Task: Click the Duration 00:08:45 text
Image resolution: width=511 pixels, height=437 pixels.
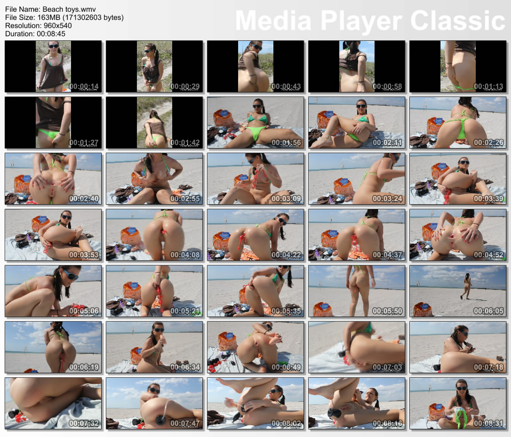Action: click(34, 34)
